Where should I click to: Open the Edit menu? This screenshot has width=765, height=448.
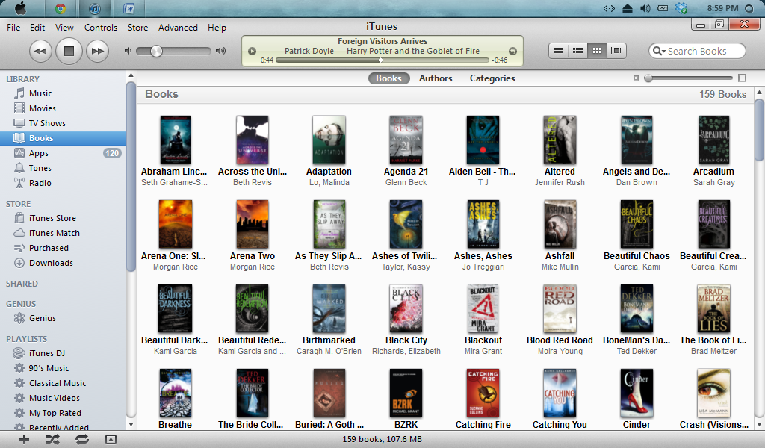pyautogui.click(x=37, y=28)
